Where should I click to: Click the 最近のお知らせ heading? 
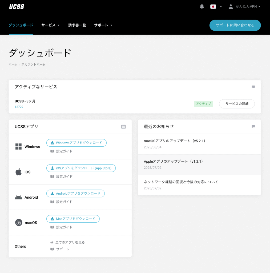pos(159,127)
